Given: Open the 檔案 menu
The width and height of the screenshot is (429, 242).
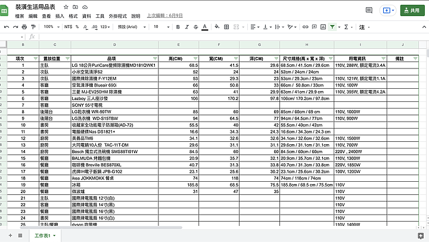Looking at the screenshot, I should coord(20,16).
